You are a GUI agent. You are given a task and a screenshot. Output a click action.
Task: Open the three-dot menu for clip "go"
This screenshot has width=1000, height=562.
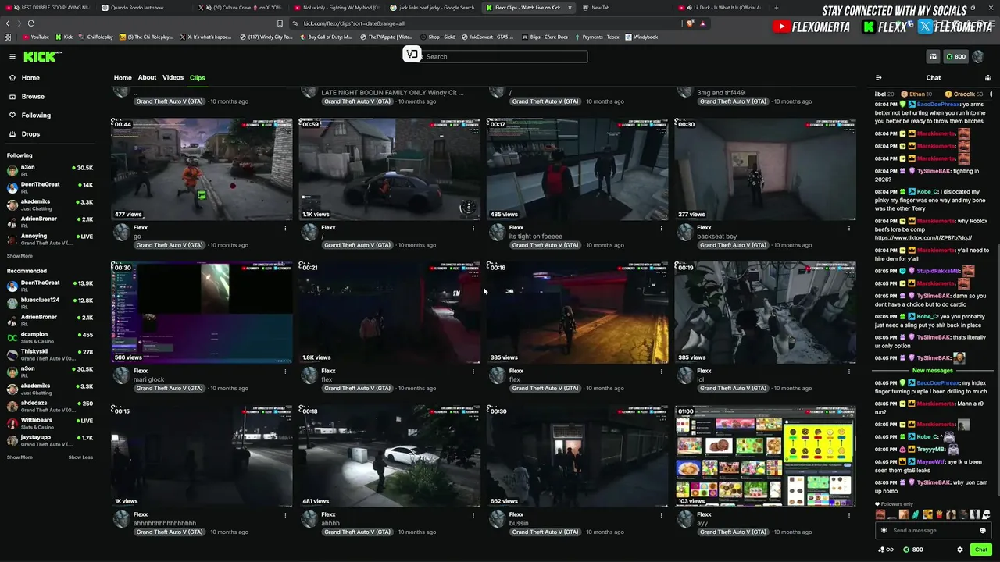pos(285,228)
